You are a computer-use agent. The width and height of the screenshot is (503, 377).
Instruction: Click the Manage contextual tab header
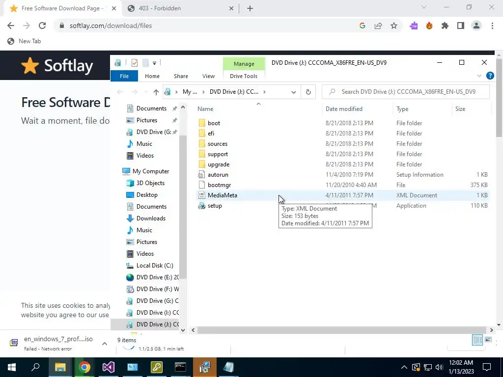[244, 64]
